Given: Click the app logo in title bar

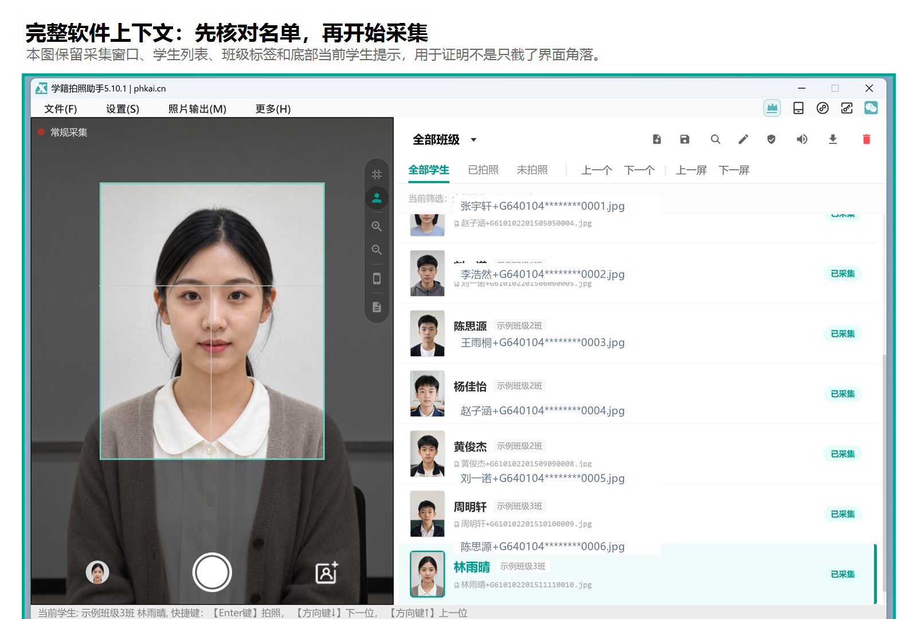Looking at the screenshot, I should [x=41, y=88].
